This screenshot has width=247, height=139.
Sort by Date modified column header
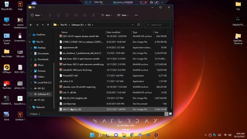[x=113, y=32]
